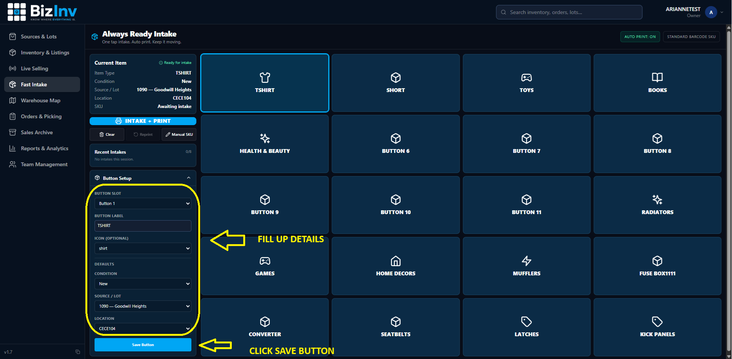Select the TOYS gamepad icon tile

527,83
